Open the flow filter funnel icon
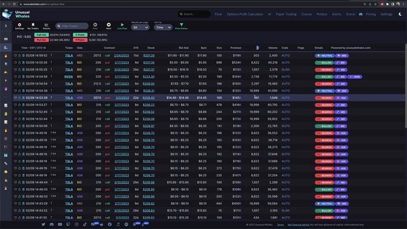This screenshot has width=407, height=229. click(x=181, y=25)
